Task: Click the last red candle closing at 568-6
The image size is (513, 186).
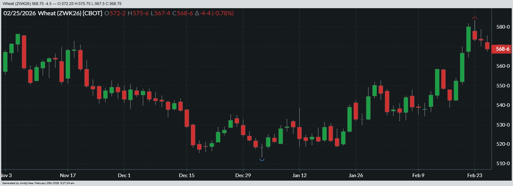Action: (487, 46)
